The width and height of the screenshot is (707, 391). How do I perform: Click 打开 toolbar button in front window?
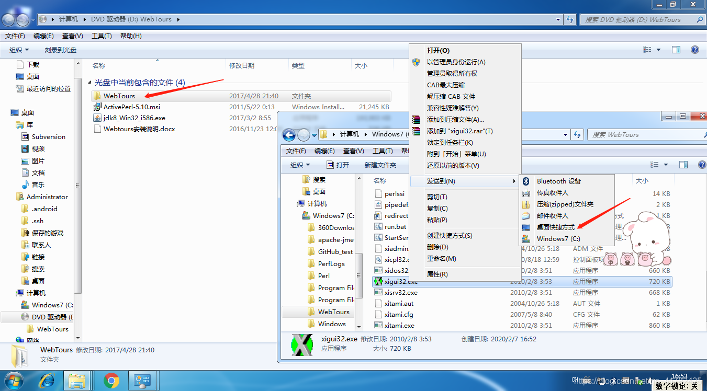pos(338,165)
